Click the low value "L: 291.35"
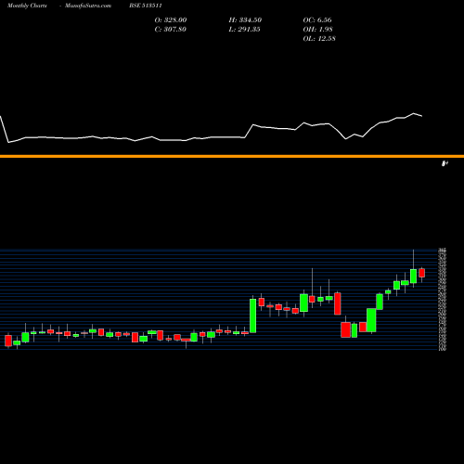This screenshot has height=464, width=464. pyautogui.click(x=244, y=29)
